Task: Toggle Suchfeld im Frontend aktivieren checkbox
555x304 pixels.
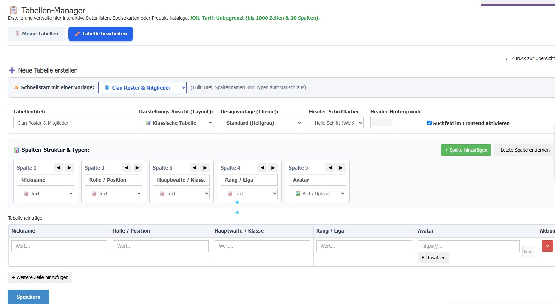Action: tap(429, 123)
